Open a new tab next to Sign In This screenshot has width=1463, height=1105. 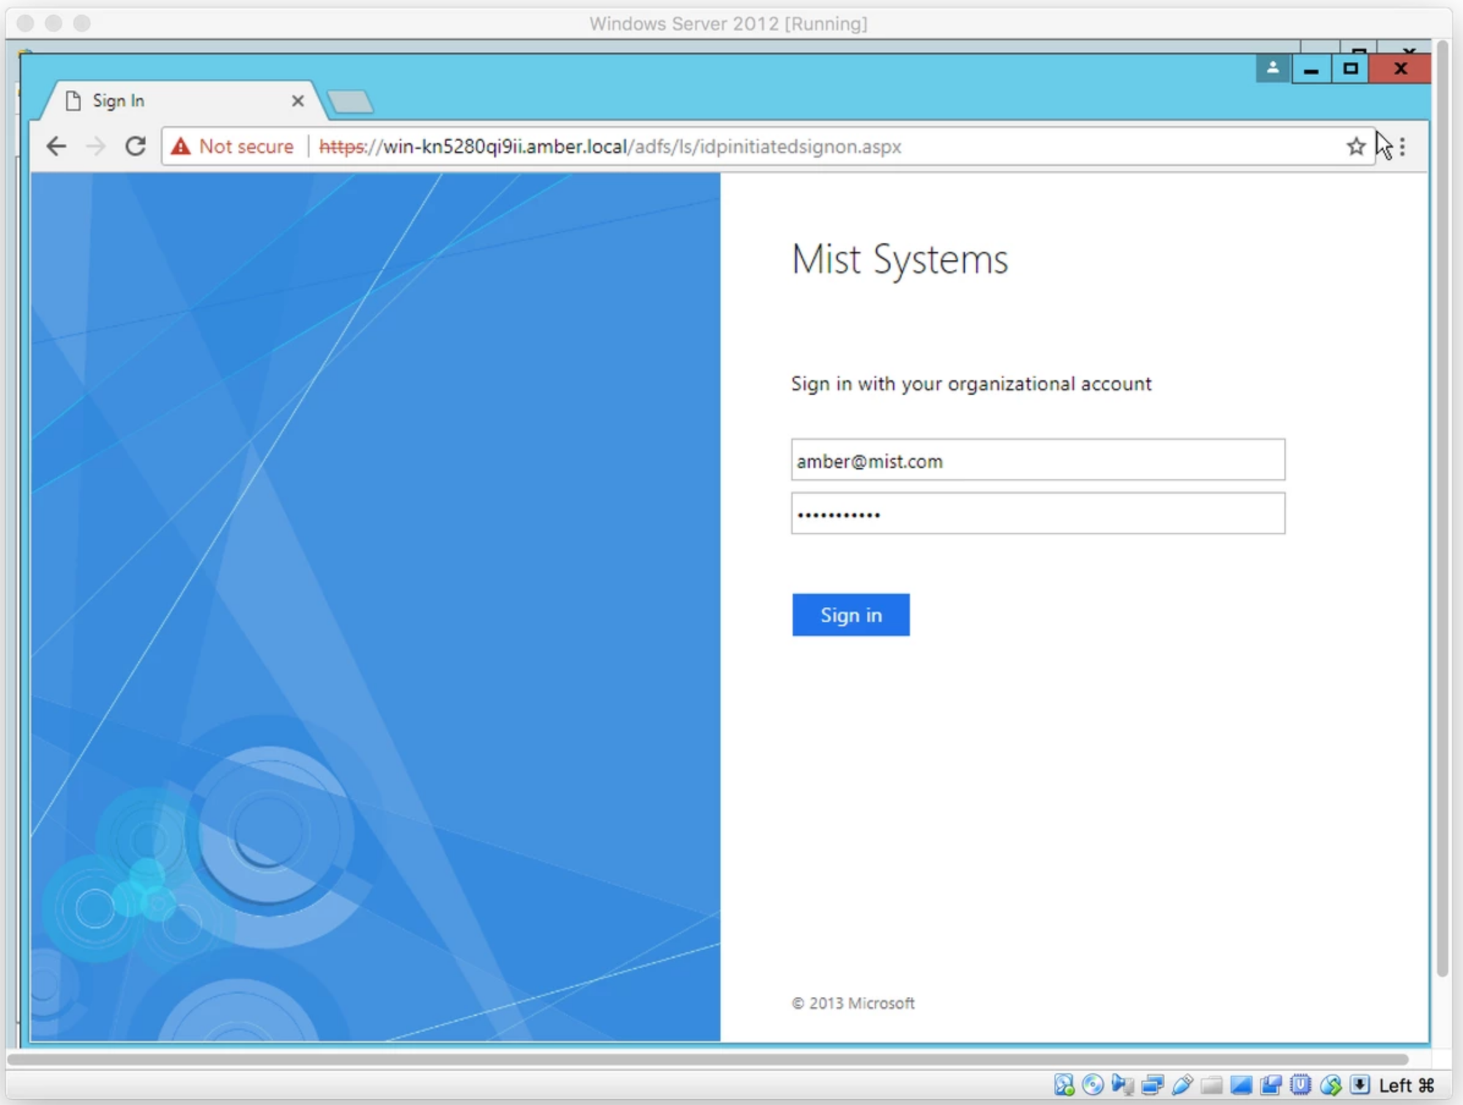pyautogui.click(x=350, y=102)
